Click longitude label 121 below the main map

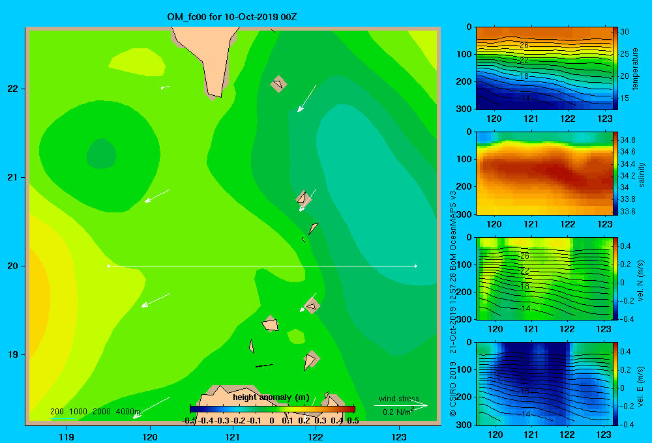tap(233, 436)
